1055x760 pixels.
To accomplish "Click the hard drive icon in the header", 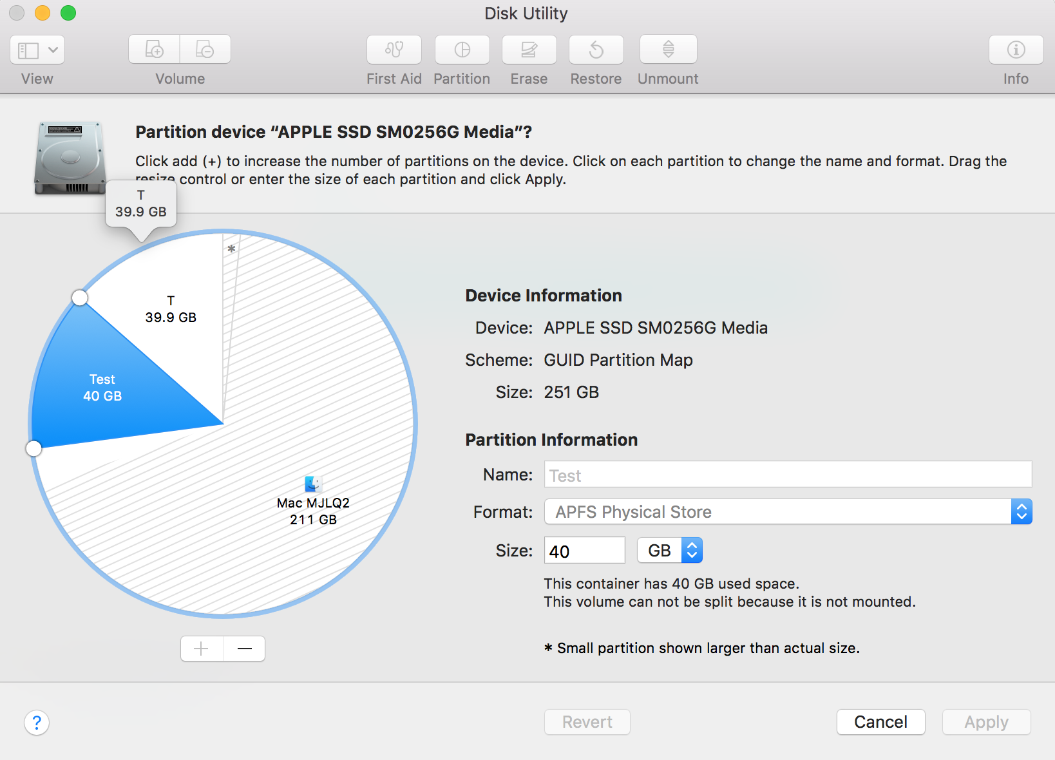I will click(x=70, y=158).
